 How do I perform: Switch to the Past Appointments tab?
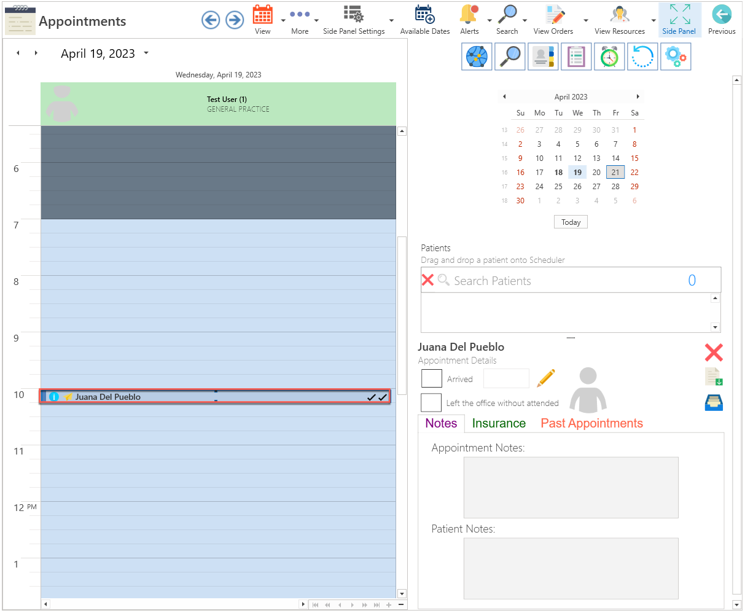tap(591, 423)
